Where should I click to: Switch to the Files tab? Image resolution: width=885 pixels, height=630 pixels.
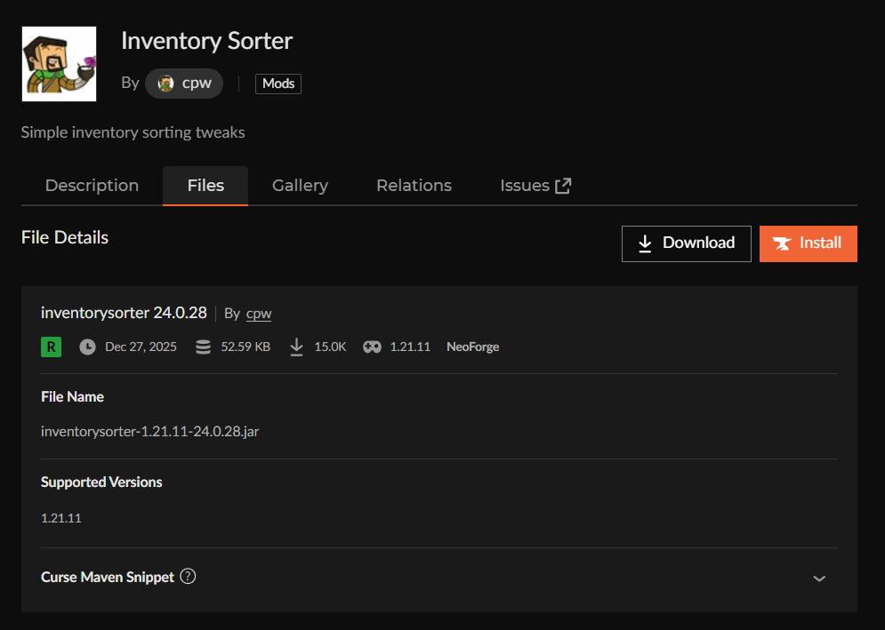[205, 185]
